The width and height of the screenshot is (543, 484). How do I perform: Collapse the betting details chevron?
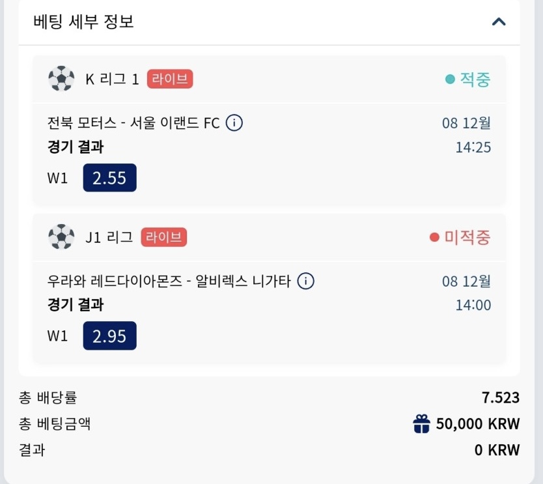499,21
